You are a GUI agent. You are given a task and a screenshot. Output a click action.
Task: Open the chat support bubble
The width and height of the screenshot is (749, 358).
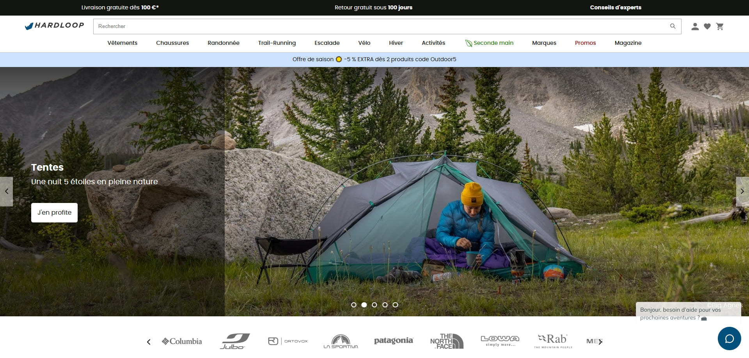click(x=729, y=339)
